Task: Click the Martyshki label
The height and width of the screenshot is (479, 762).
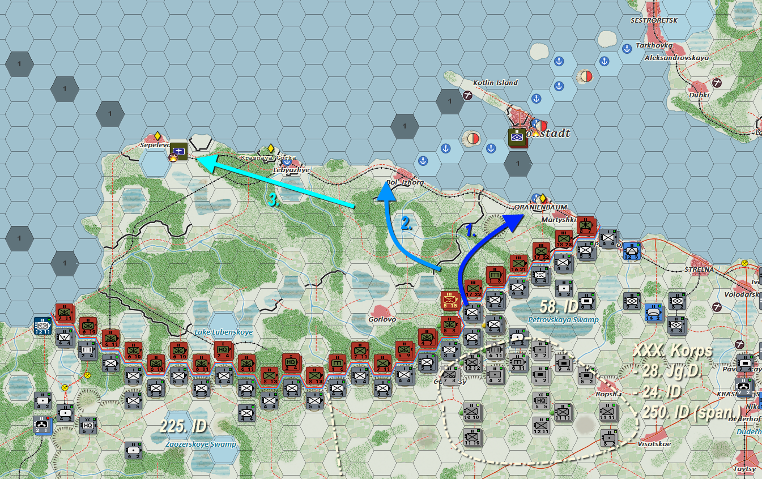Action: tap(559, 220)
